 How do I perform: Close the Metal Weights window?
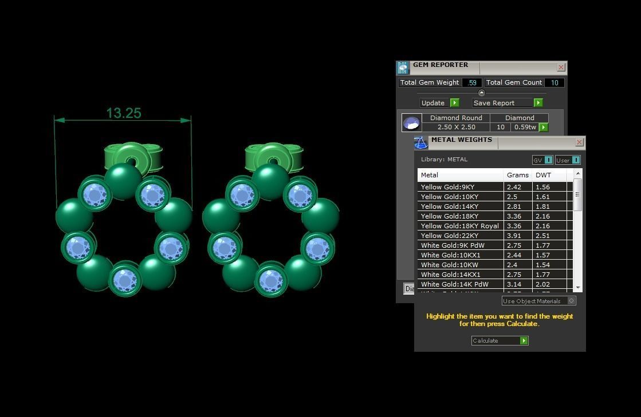coord(579,142)
